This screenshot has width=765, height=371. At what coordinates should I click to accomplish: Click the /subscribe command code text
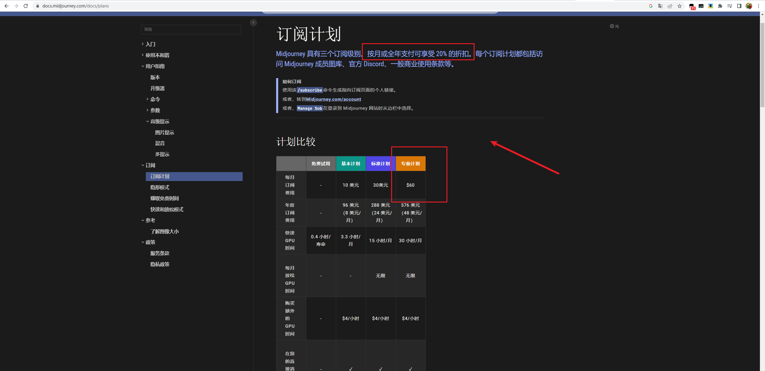[x=310, y=90]
